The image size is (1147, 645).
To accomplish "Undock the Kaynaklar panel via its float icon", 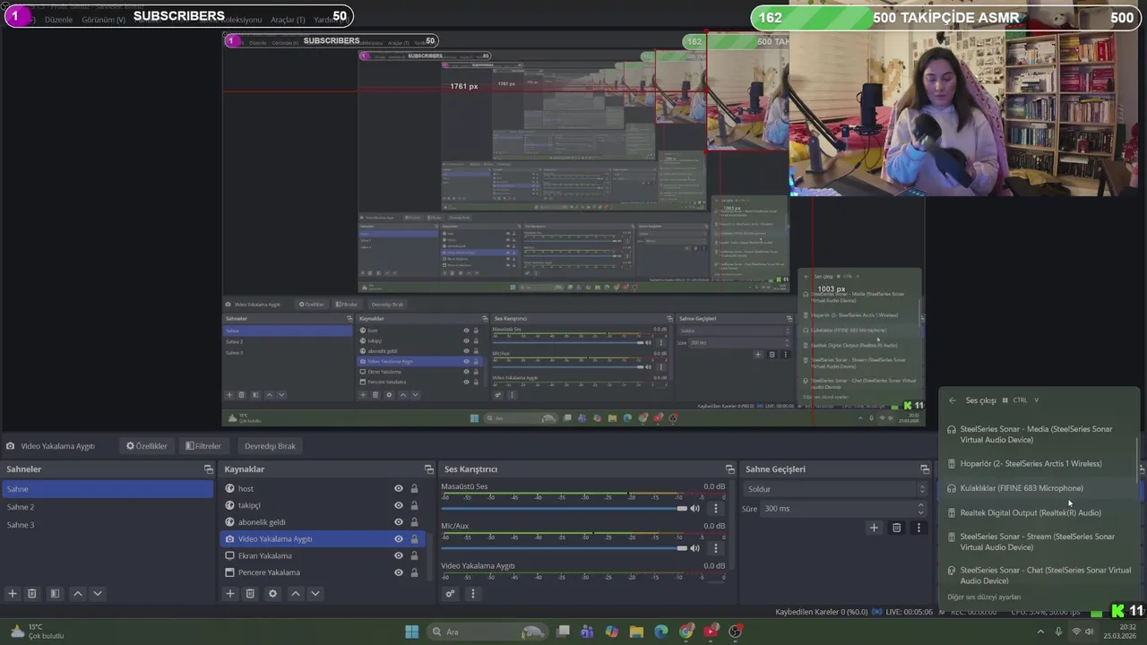I will click(x=428, y=469).
